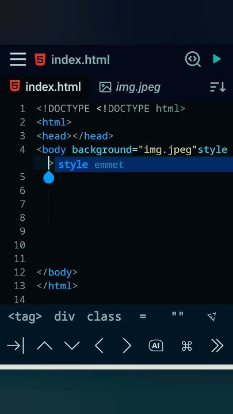
Task: Click the "img.jpeg" attribute value
Action: pos(167,150)
